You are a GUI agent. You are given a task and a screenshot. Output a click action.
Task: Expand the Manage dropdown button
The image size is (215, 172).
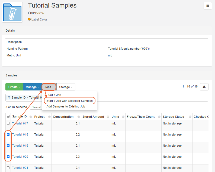pyautogui.click(x=32, y=87)
